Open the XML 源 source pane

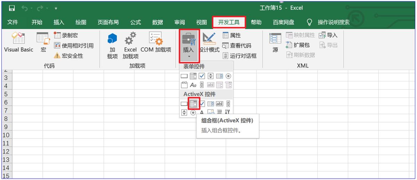[x=275, y=43]
